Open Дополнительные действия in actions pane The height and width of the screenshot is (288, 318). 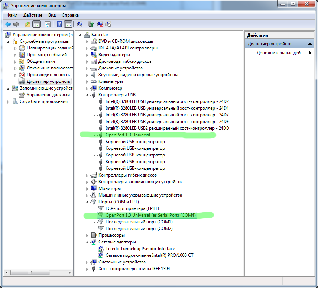click(x=280, y=53)
